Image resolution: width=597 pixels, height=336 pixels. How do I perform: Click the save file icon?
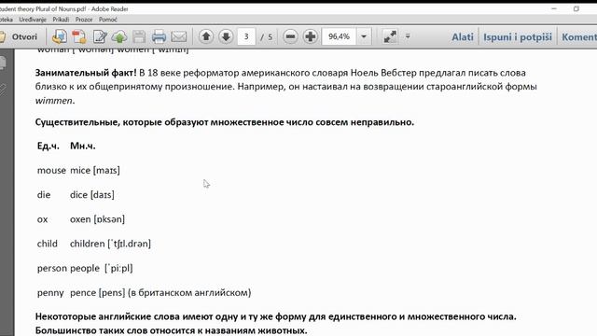click(x=139, y=37)
